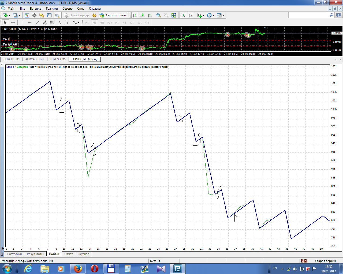343x274 pixels.
Task: Open the Market Watch panel icon
Action: 27,15
